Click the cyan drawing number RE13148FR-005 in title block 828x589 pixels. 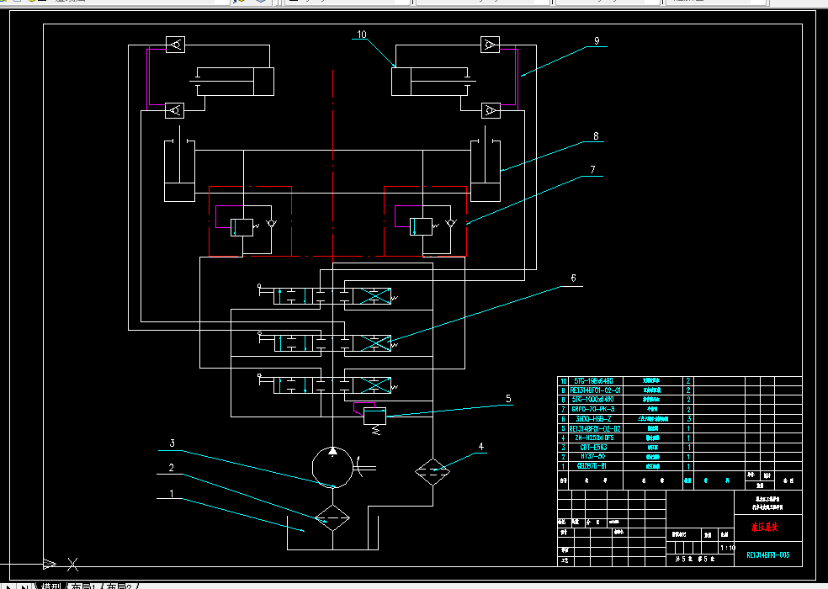(767, 555)
